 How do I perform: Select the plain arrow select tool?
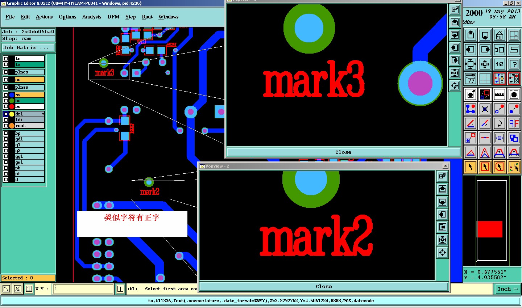click(x=471, y=167)
